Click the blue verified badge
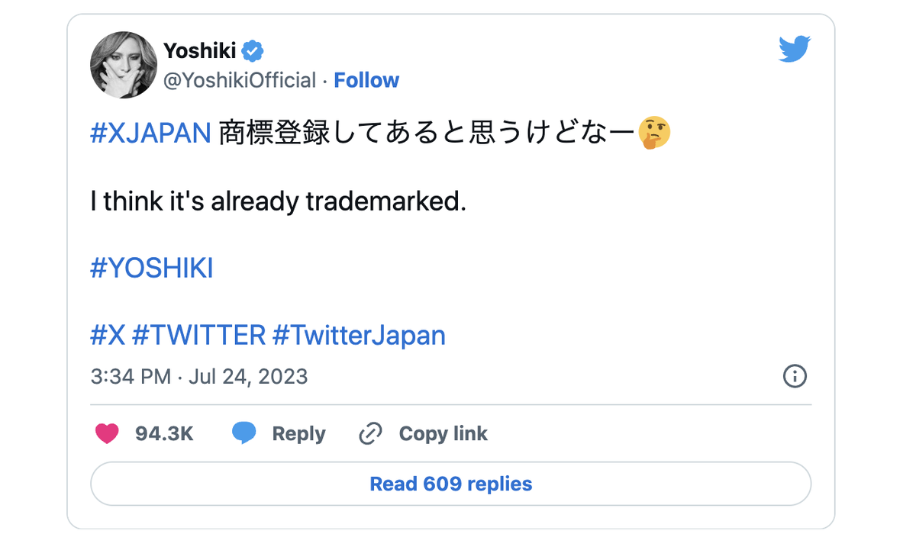 click(x=253, y=51)
